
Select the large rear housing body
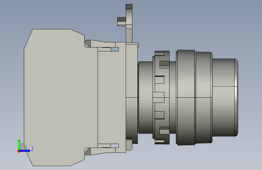click(x=61, y=97)
